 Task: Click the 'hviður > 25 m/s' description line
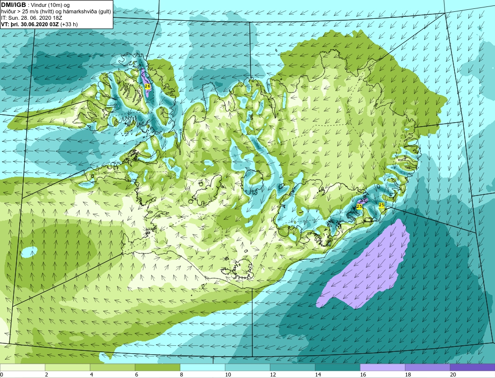coord(56,12)
